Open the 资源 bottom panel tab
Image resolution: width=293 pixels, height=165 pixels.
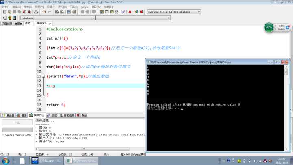[x=22, y=115]
